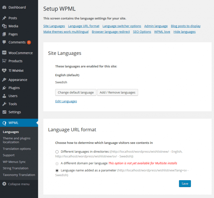Open String Translation submenu

pyautogui.click(x=15, y=168)
